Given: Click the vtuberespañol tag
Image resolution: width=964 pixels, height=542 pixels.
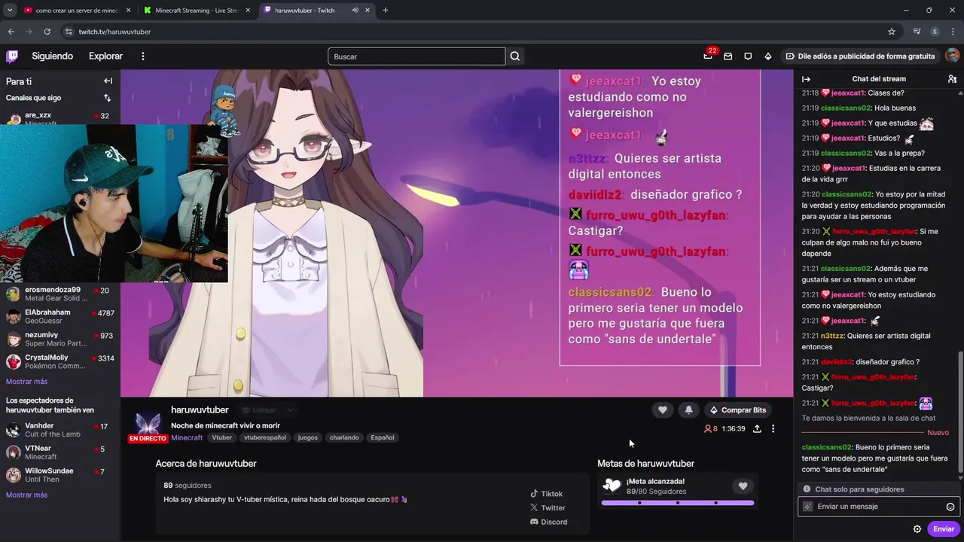Looking at the screenshot, I should click(x=265, y=437).
